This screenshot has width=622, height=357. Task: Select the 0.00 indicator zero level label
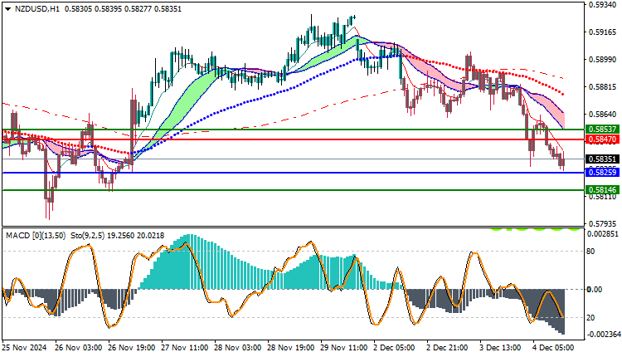coord(595,290)
